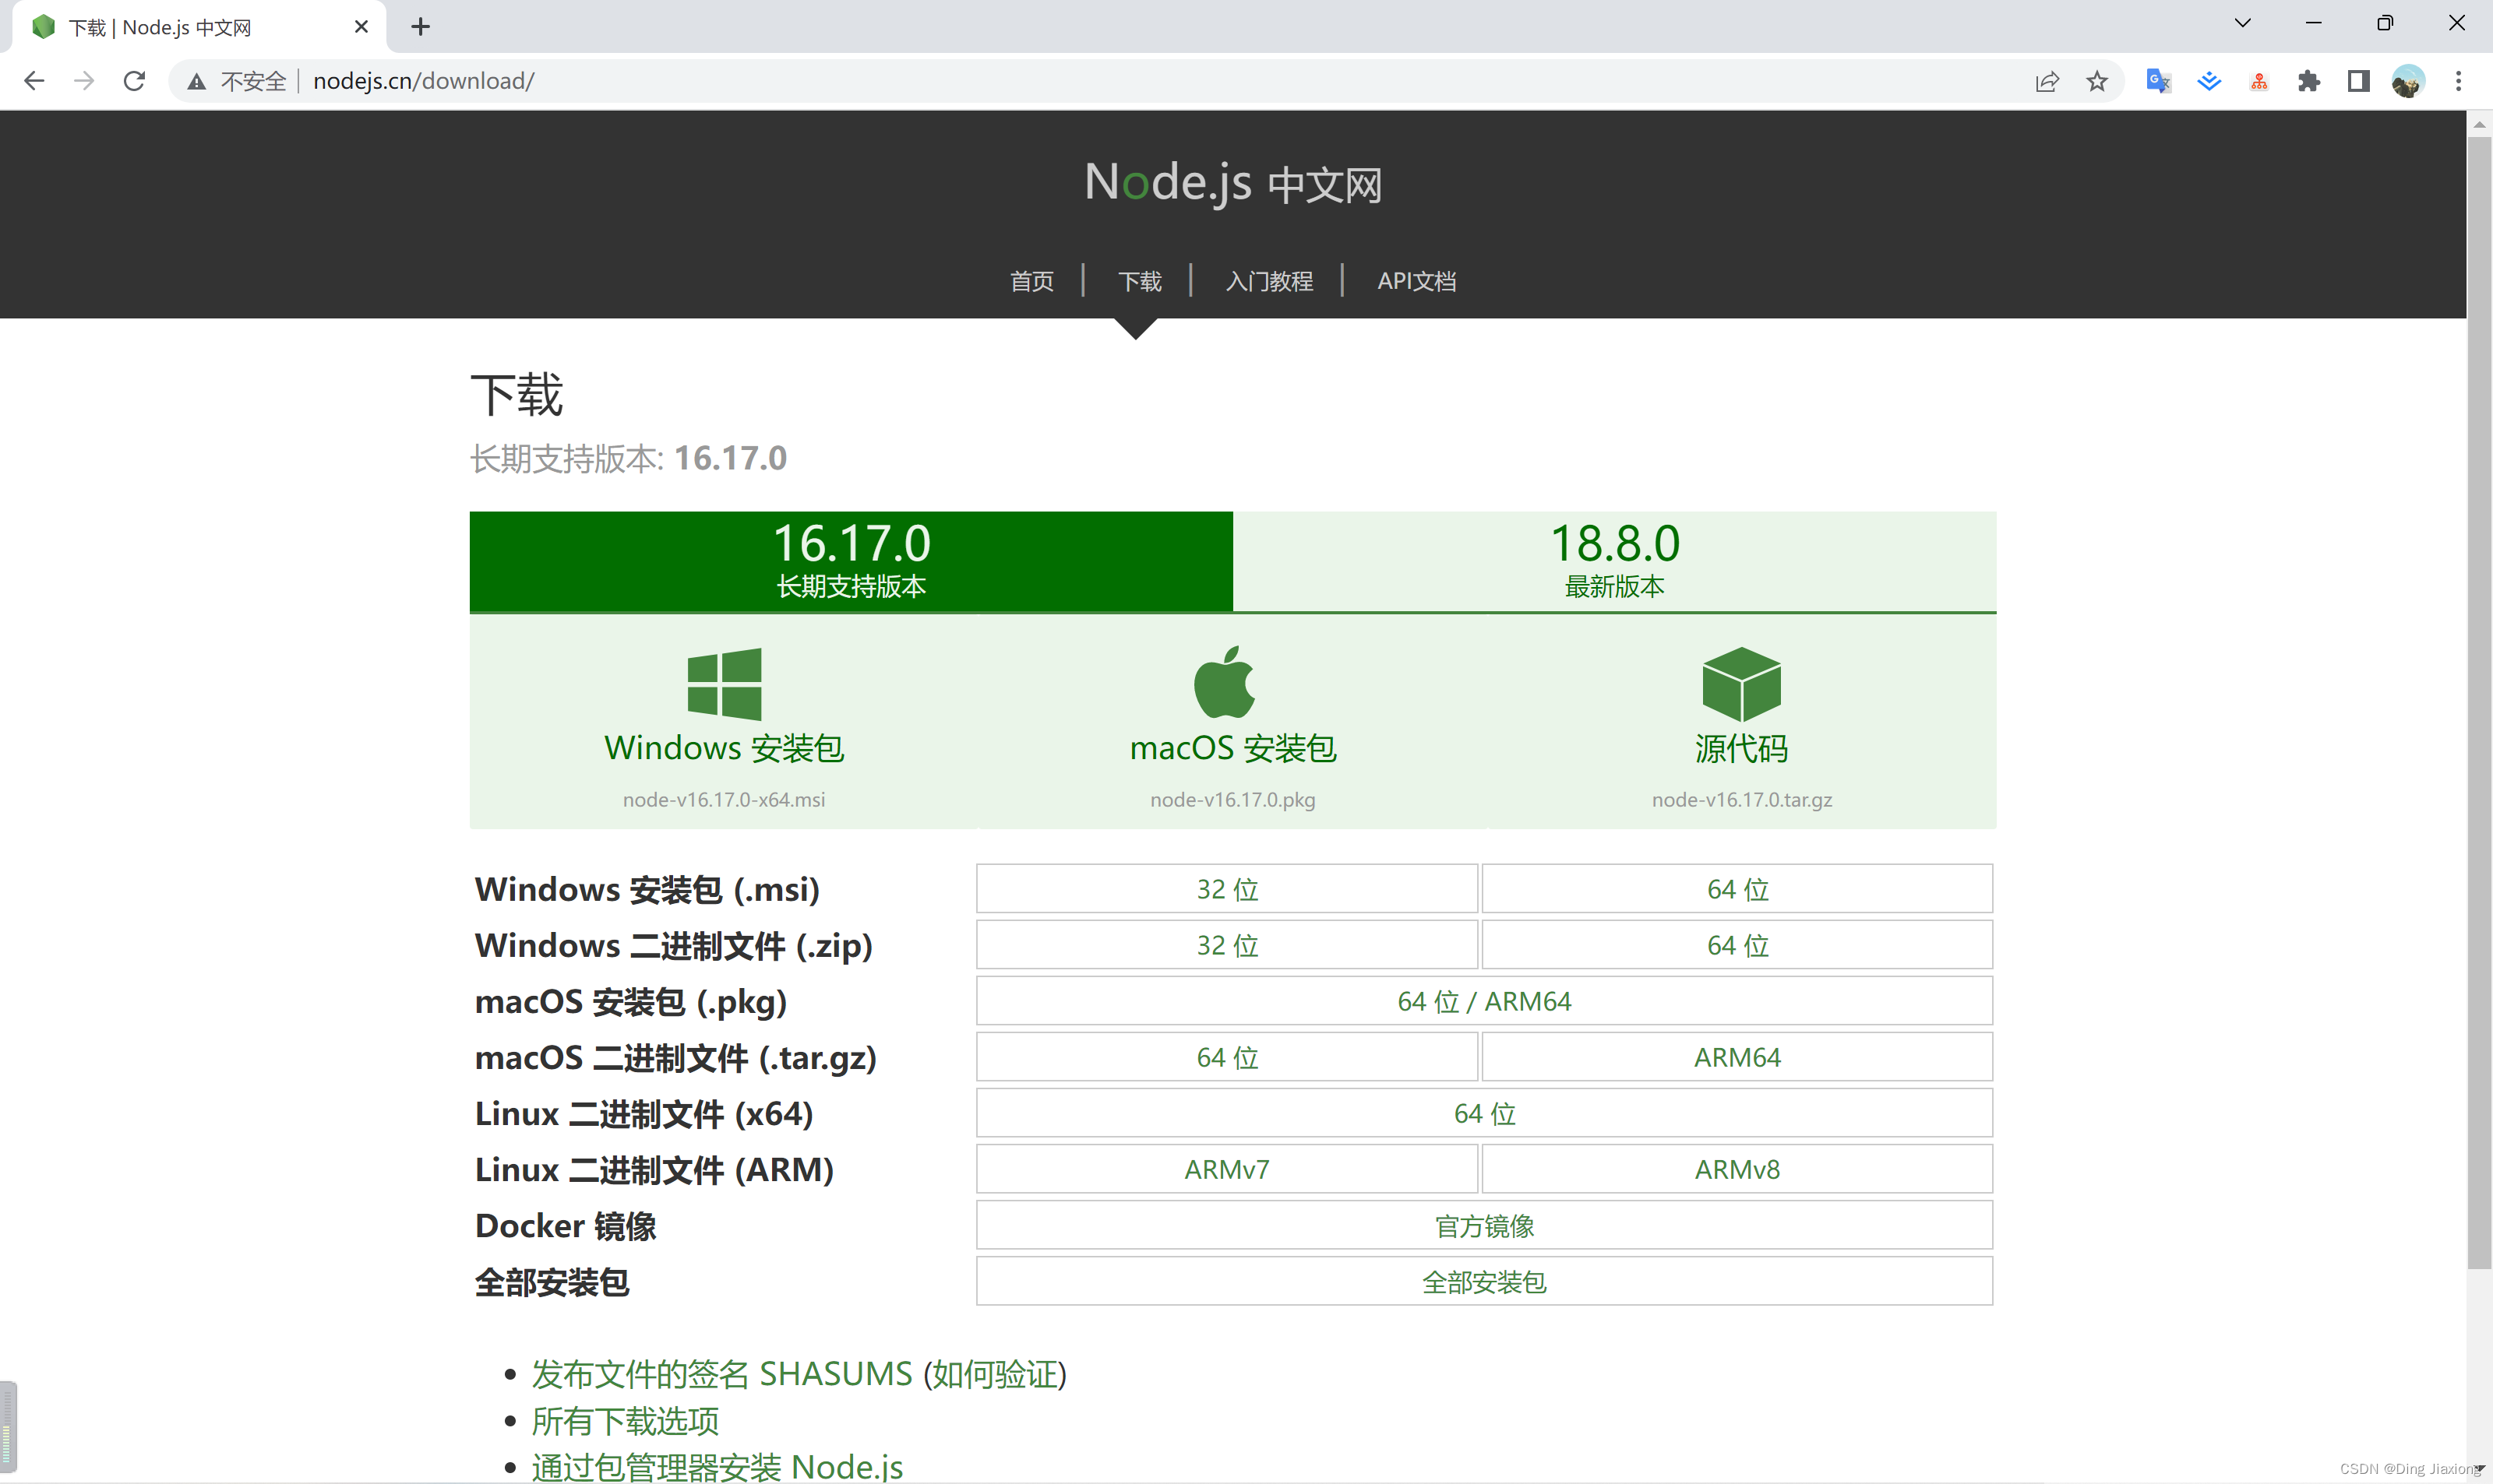2493x1484 pixels.
Task: Reload the page
Action: click(x=134, y=81)
